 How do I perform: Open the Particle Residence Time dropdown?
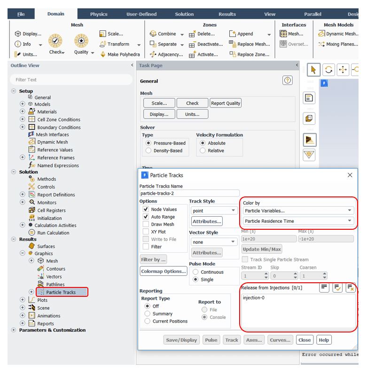pyautogui.click(x=298, y=221)
